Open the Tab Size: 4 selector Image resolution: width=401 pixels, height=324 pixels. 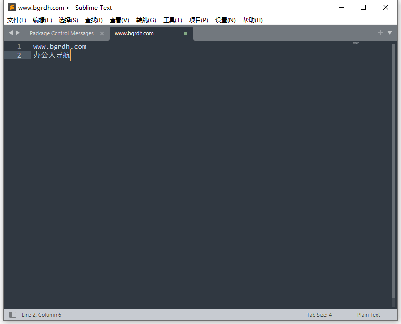tap(319, 315)
